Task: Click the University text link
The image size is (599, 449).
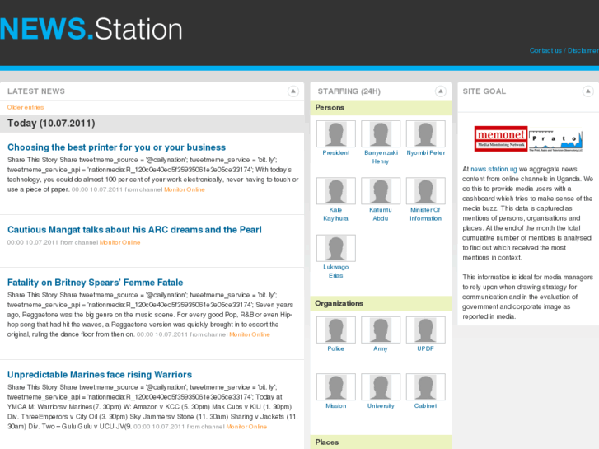Action: click(x=381, y=406)
